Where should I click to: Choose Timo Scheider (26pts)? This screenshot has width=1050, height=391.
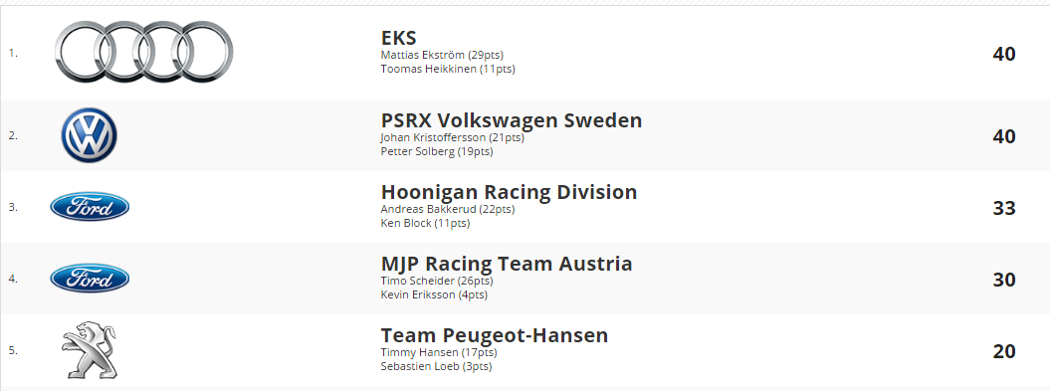(x=441, y=282)
